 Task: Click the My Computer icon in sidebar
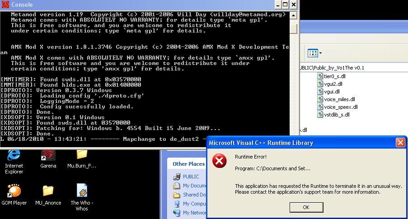coord(177,204)
